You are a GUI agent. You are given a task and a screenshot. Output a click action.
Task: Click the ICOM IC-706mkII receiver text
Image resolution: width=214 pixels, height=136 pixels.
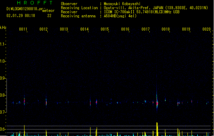(x=142, y=12)
